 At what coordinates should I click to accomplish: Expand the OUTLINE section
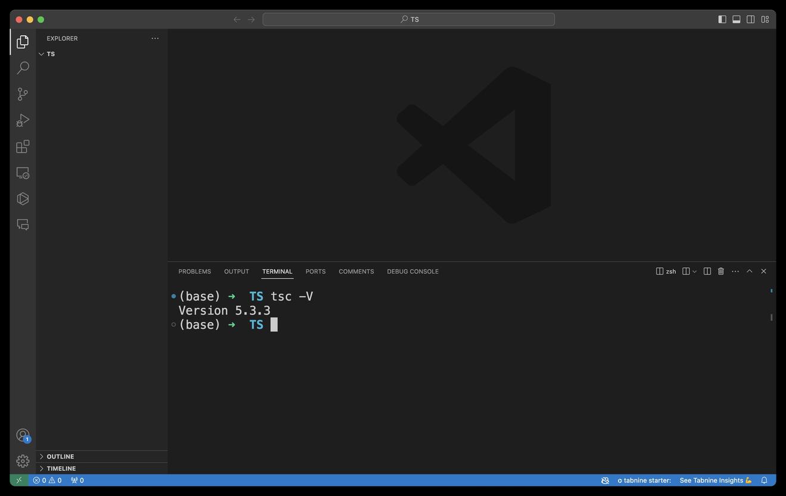coord(60,457)
